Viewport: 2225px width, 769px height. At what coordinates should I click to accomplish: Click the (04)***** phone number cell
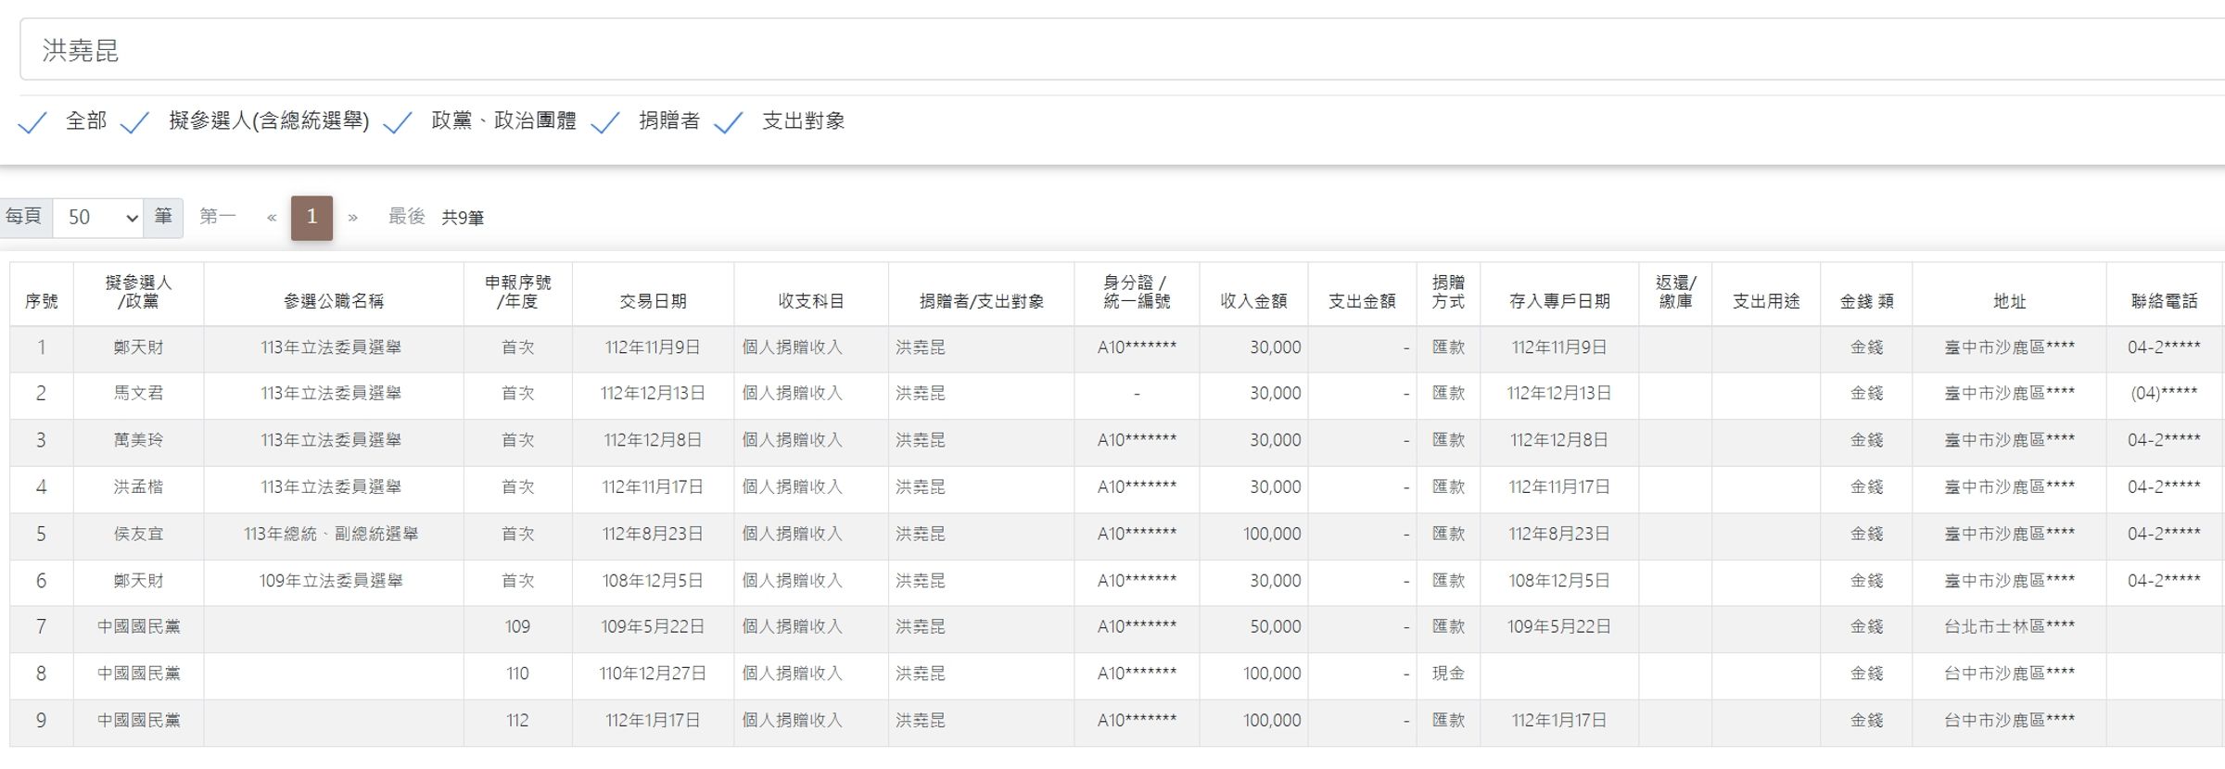(2164, 394)
